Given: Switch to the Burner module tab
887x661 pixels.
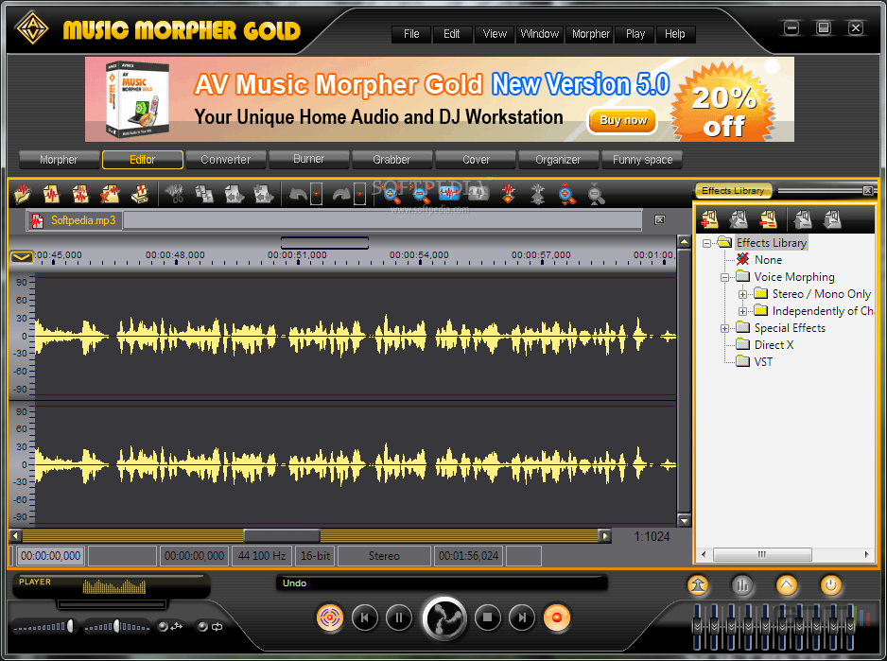Looking at the screenshot, I should (309, 160).
